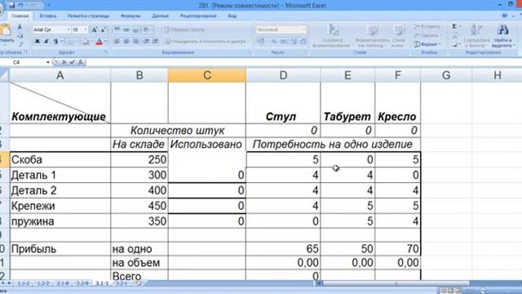The height and width of the screenshot is (294, 522).
Task: Toggle italic formatting
Action: [x=46, y=42]
